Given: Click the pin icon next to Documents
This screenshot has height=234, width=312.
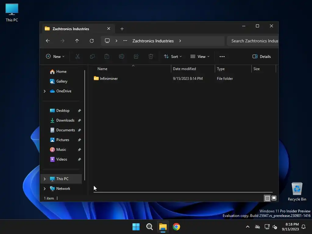Looking at the screenshot, I should point(80,130).
